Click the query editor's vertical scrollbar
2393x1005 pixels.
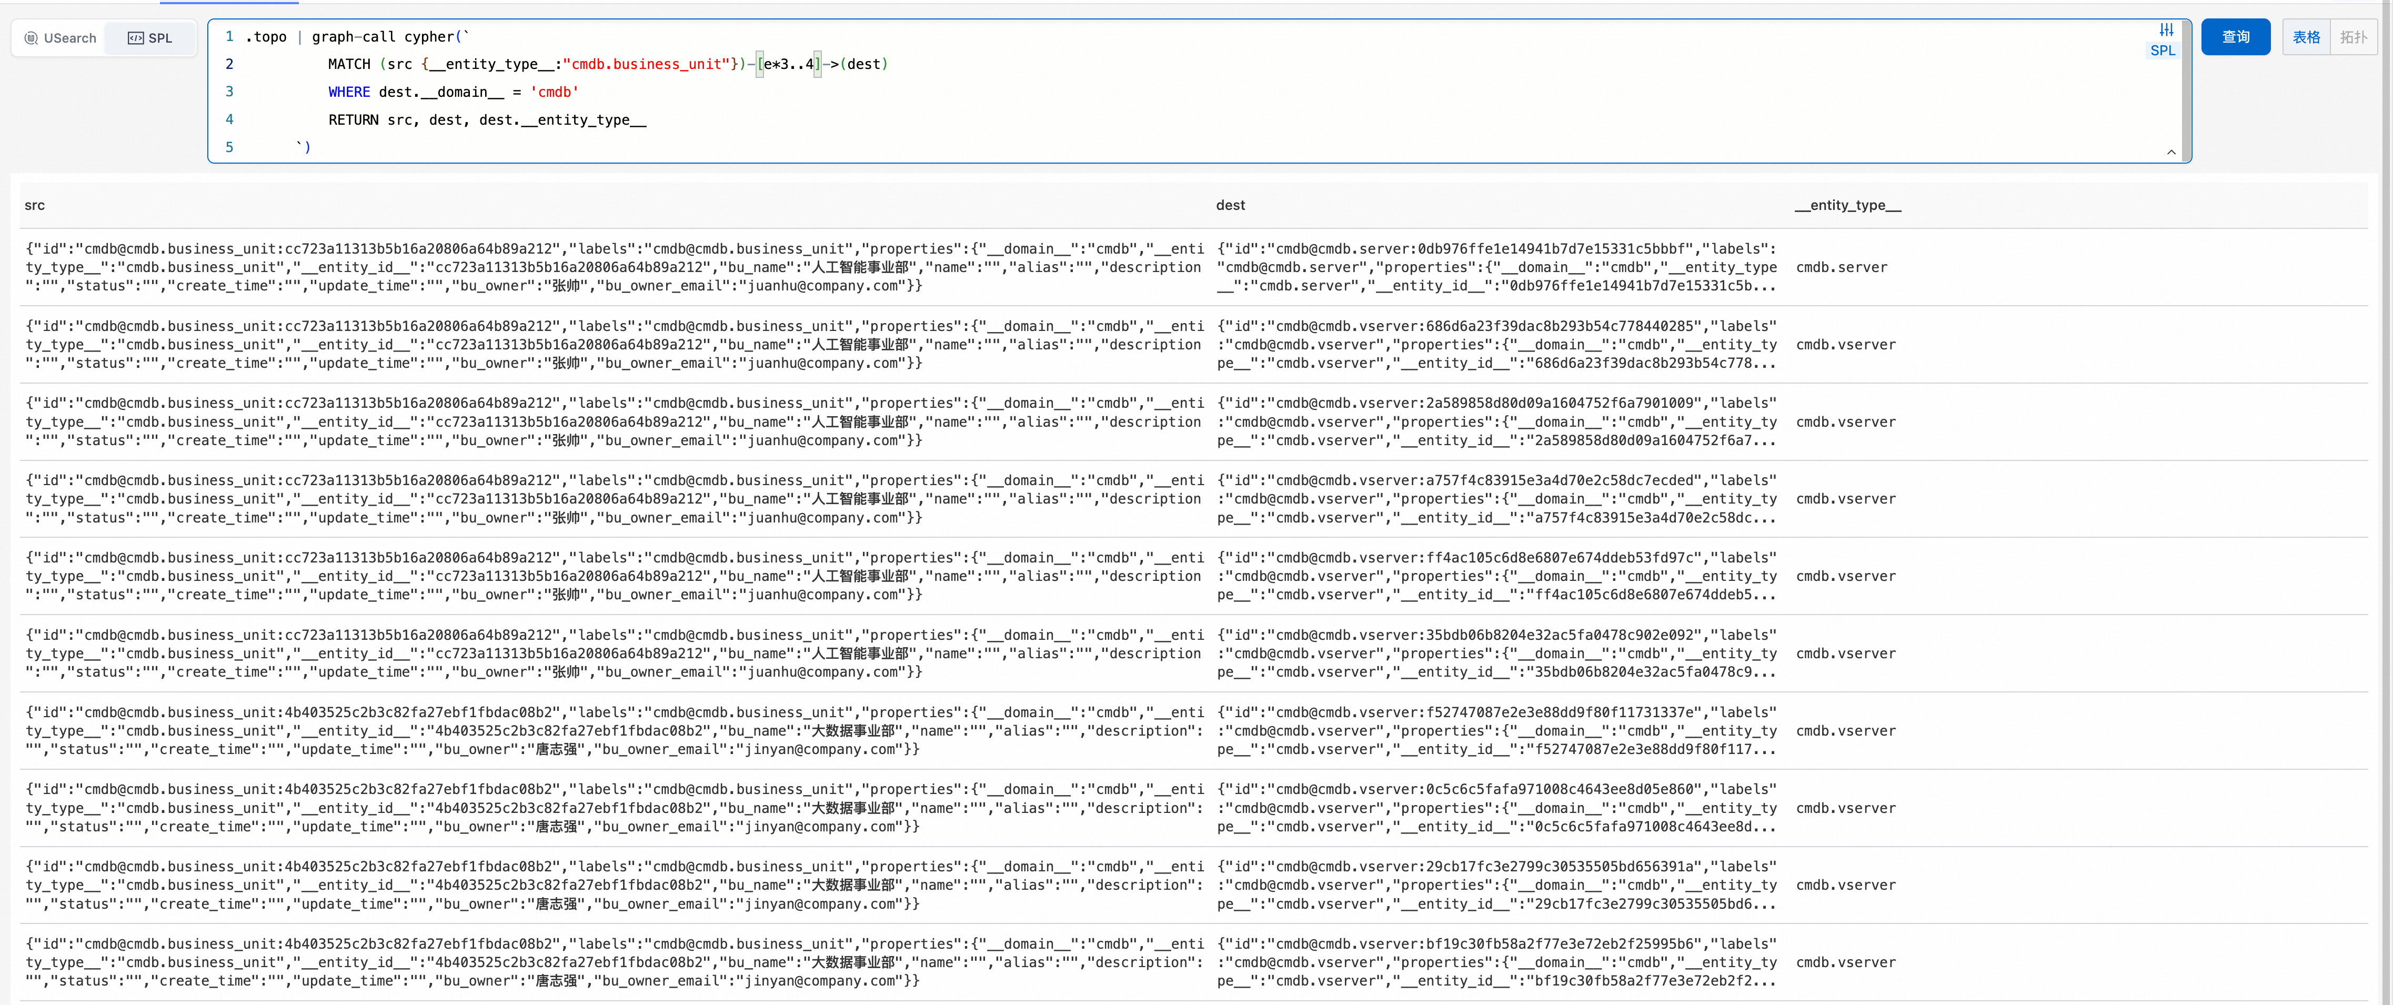[x=2186, y=90]
